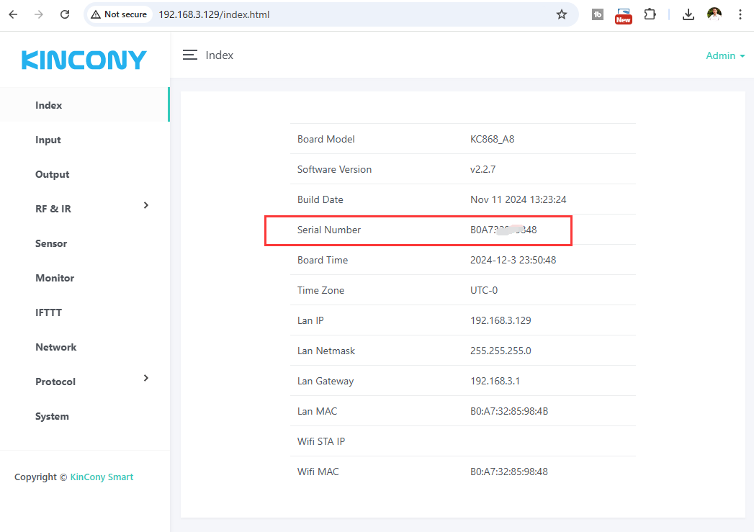The width and height of the screenshot is (754, 532).
Task: Open Chrome three-dot menu
Action: [740, 14]
